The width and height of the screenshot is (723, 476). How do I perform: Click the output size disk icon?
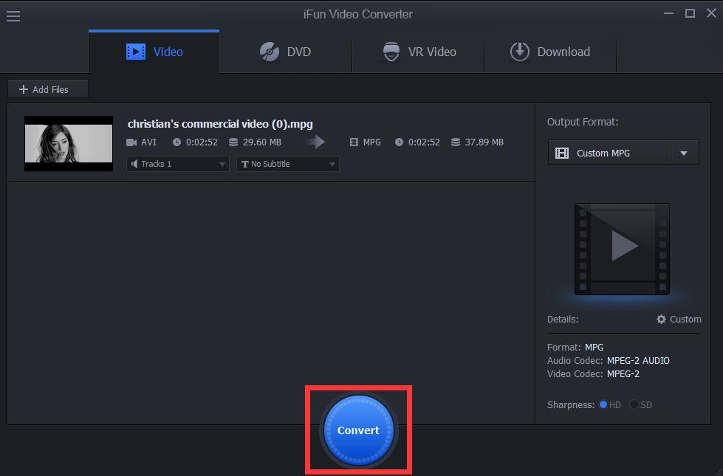click(x=456, y=142)
